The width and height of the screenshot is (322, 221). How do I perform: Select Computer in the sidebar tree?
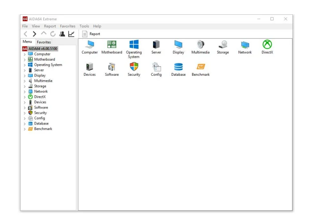(x=42, y=54)
